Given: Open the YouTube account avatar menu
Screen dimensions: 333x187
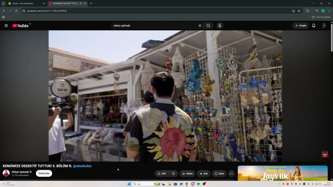Looking at the screenshot, I should pos(324,25).
